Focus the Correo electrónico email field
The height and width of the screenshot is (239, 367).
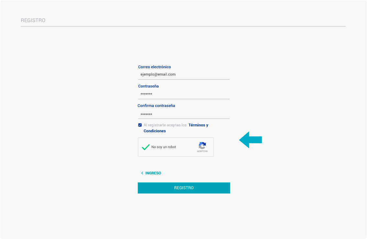pos(184,75)
